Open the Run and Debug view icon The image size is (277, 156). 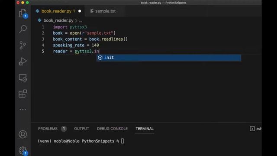click(x=23, y=62)
